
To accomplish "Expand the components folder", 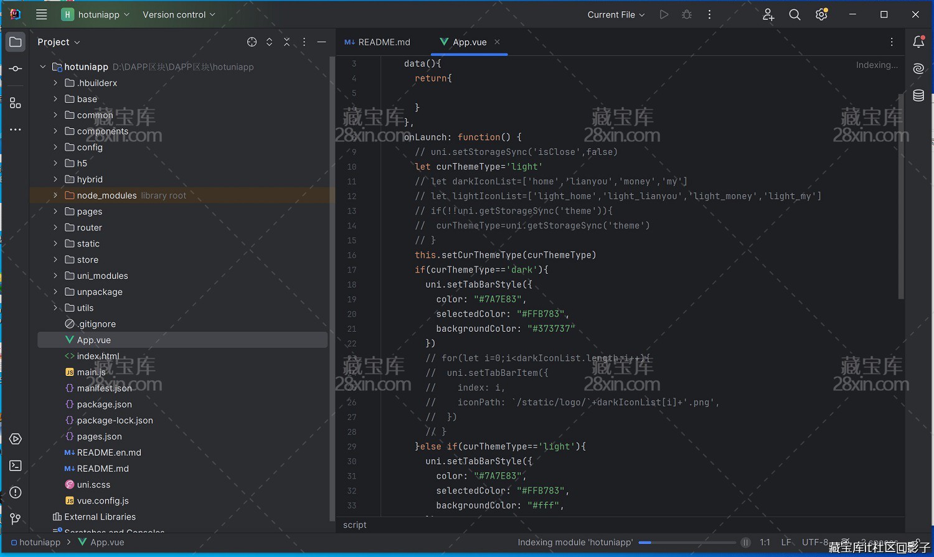I will coord(55,131).
